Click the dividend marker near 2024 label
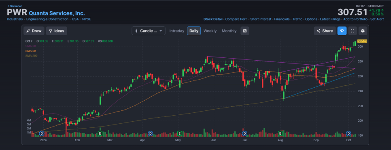 [x=42, y=133]
